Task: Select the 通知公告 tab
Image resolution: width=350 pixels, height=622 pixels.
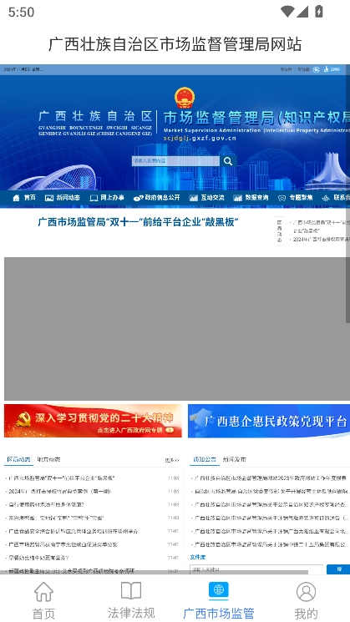Action: tap(205, 459)
